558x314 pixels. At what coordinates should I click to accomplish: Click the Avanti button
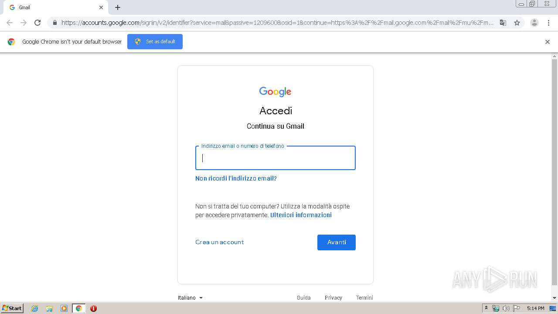coord(337,242)
